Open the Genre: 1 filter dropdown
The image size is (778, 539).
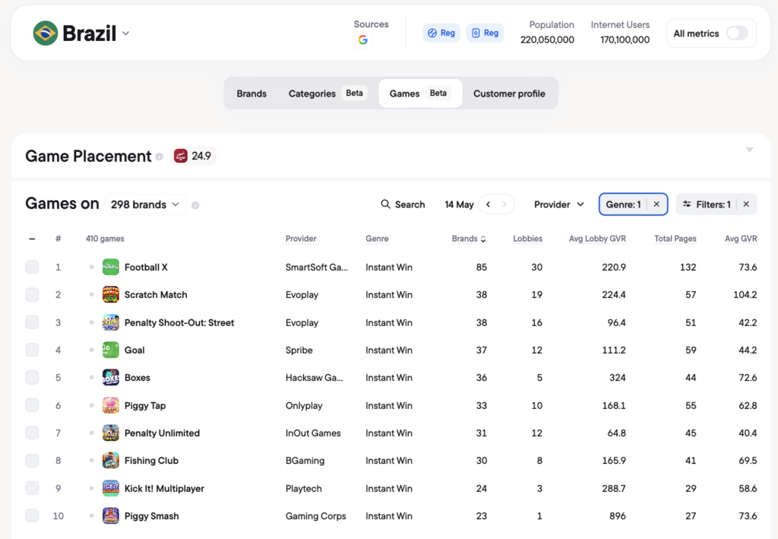(x=623, y=205)
